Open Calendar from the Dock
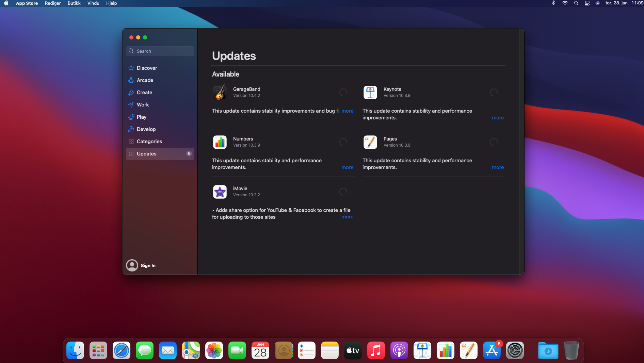644x363 pixels. [x=260, y=350]
